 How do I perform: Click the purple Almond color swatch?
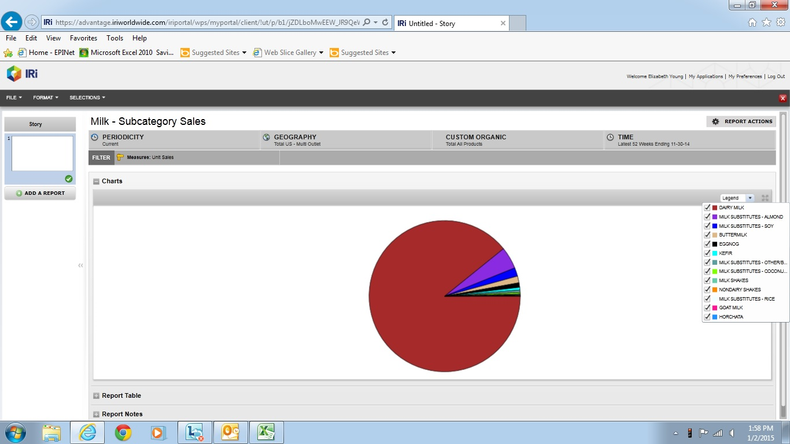pos(715,217)
